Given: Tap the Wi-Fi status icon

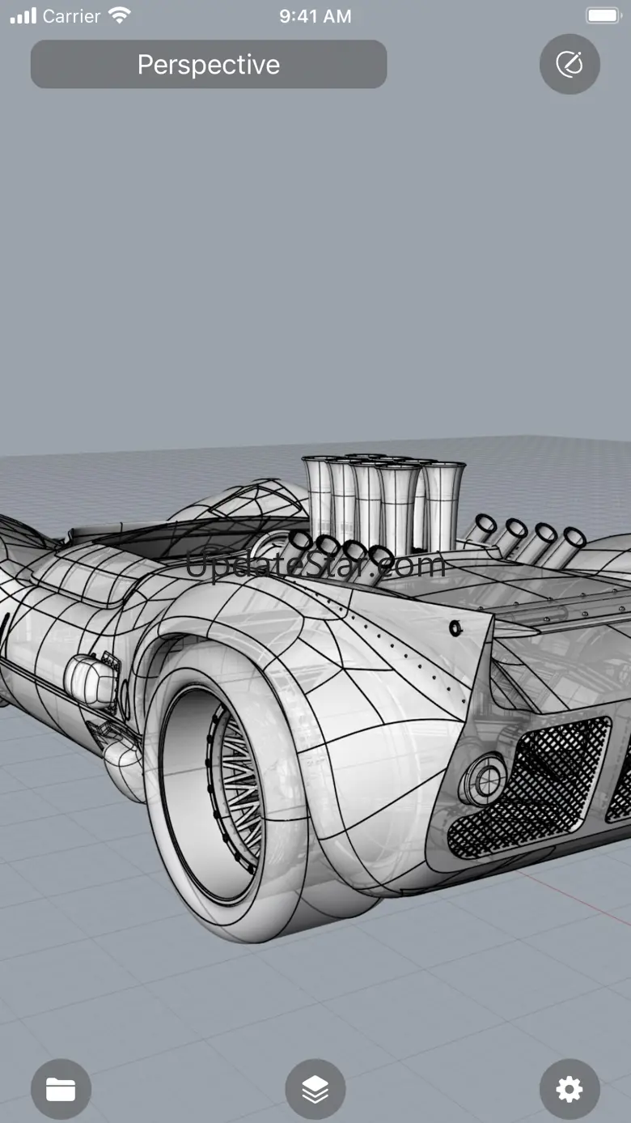Looking at the screenshot, I should click(x=120, y=15).
